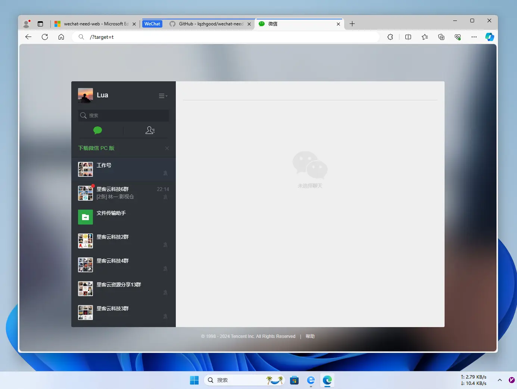Click the Microsoft Edge taskbar icon
Image resolution: width=517 pixels, height=389 pixels.
327,380
